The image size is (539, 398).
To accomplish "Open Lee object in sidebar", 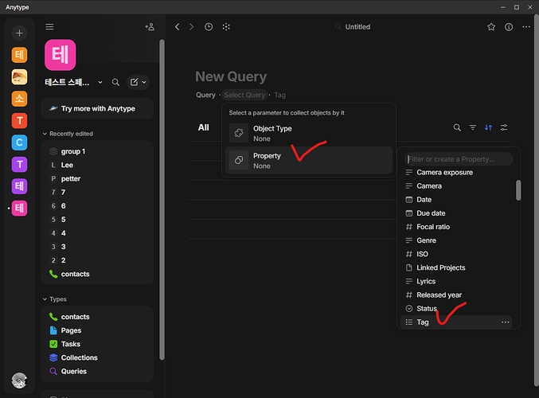I will coord(97,165).
